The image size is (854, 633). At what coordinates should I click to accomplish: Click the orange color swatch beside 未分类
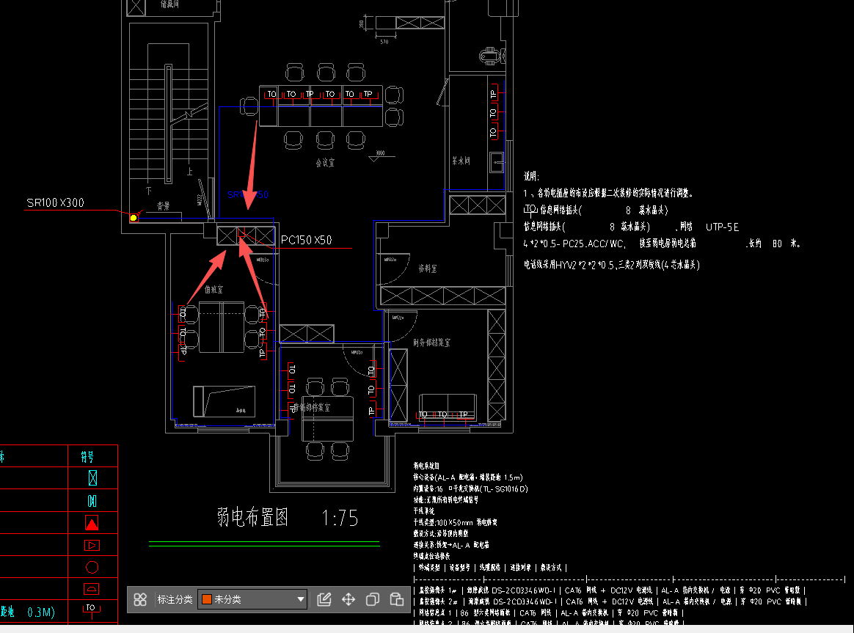coord(206,599)
